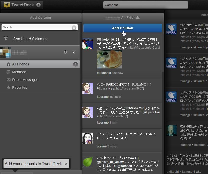Viewport: 208px width, 174px height.
Task: Expand the All Friends arrow chevron
Action: 76,64
